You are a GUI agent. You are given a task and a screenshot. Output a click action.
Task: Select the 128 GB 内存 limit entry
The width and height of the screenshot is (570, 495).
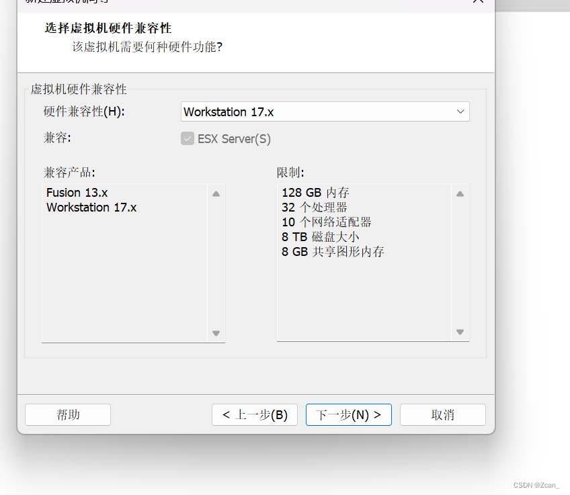(315, 193)
